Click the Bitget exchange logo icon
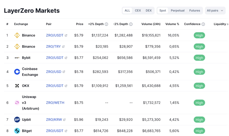The image size is (229, 136). pos(17,131)
